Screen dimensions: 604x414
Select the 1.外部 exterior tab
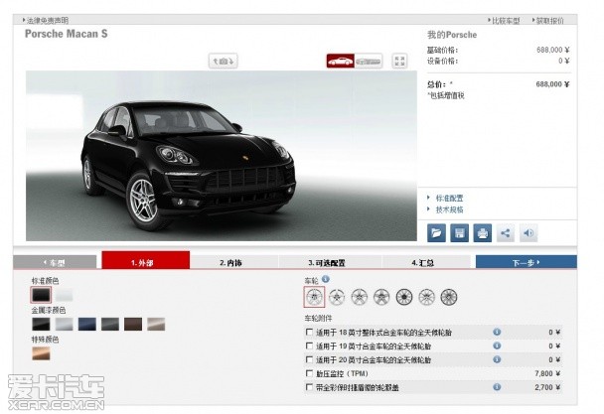click(146, 261)
